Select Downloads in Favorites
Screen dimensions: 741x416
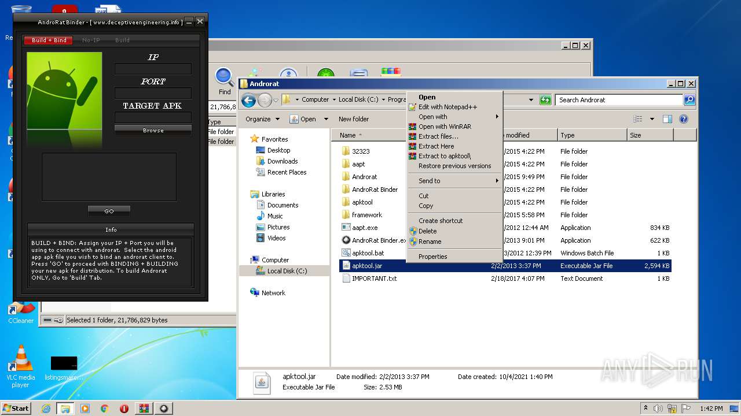[283, 161]
